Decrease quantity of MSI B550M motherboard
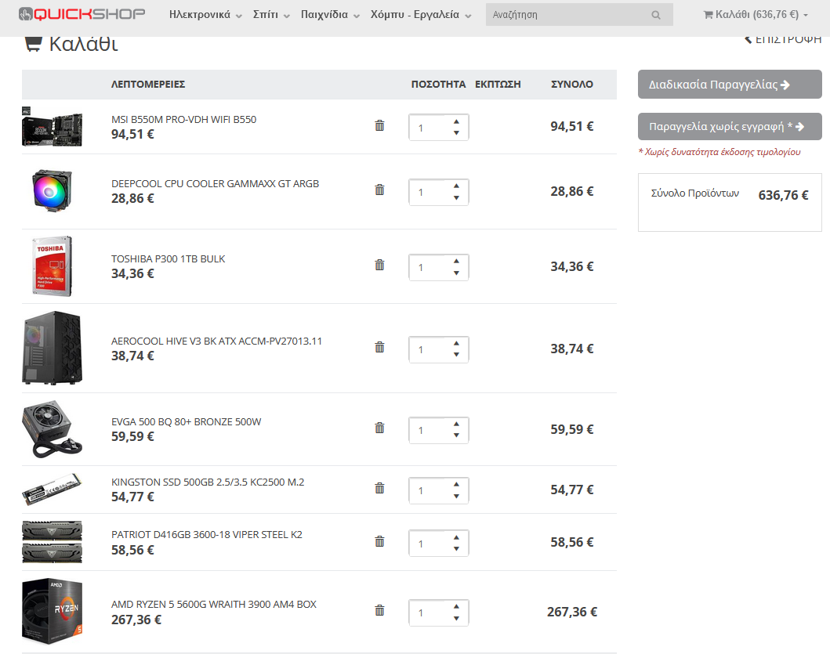 click(x=456, y=133)
